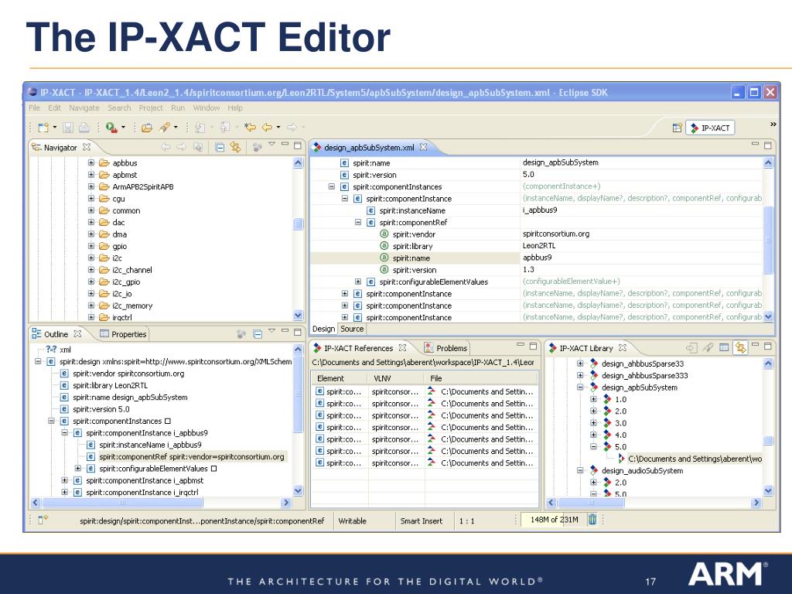Viewport: 792px width, 594px height.
Task: Collapse spirit:componentInstances in the editor tree
Action: click(331, 186)
